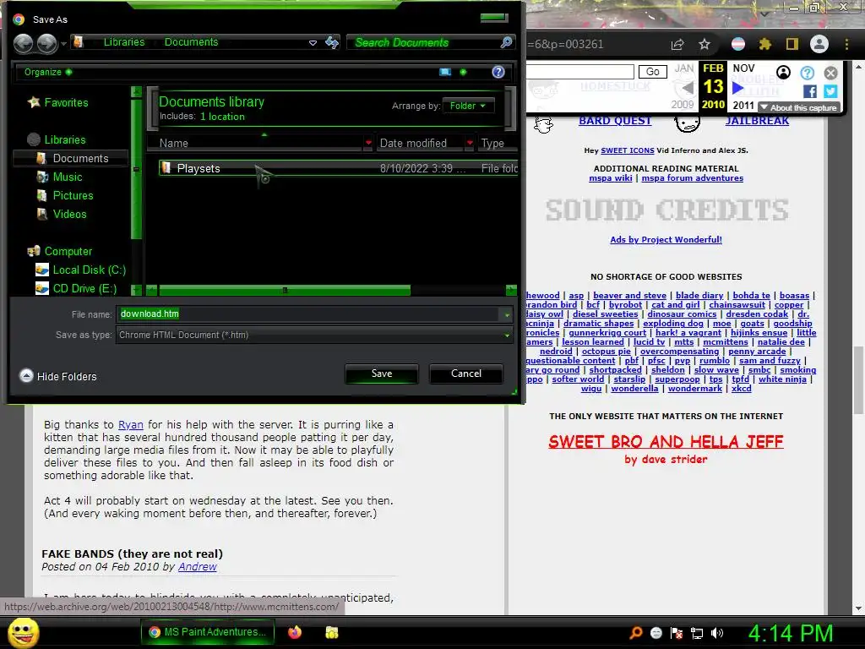This screenshot has width=865, height=649.
Task: Open recent locations arrow beside Forward button
Action: pyautogui.click(x=63, y=43)
